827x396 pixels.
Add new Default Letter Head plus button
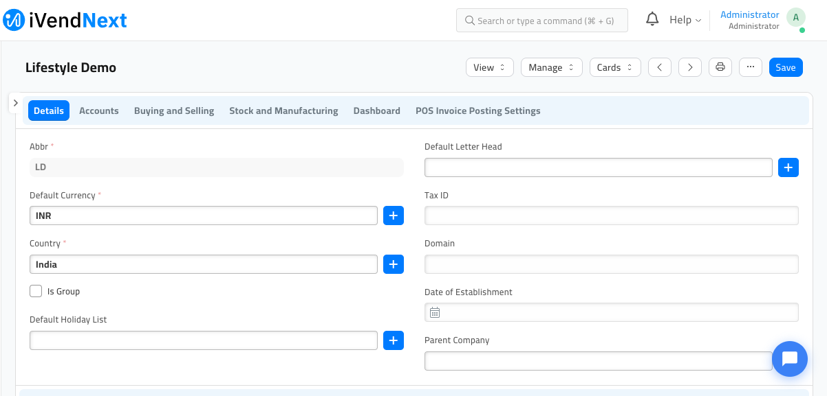[788, 167]
